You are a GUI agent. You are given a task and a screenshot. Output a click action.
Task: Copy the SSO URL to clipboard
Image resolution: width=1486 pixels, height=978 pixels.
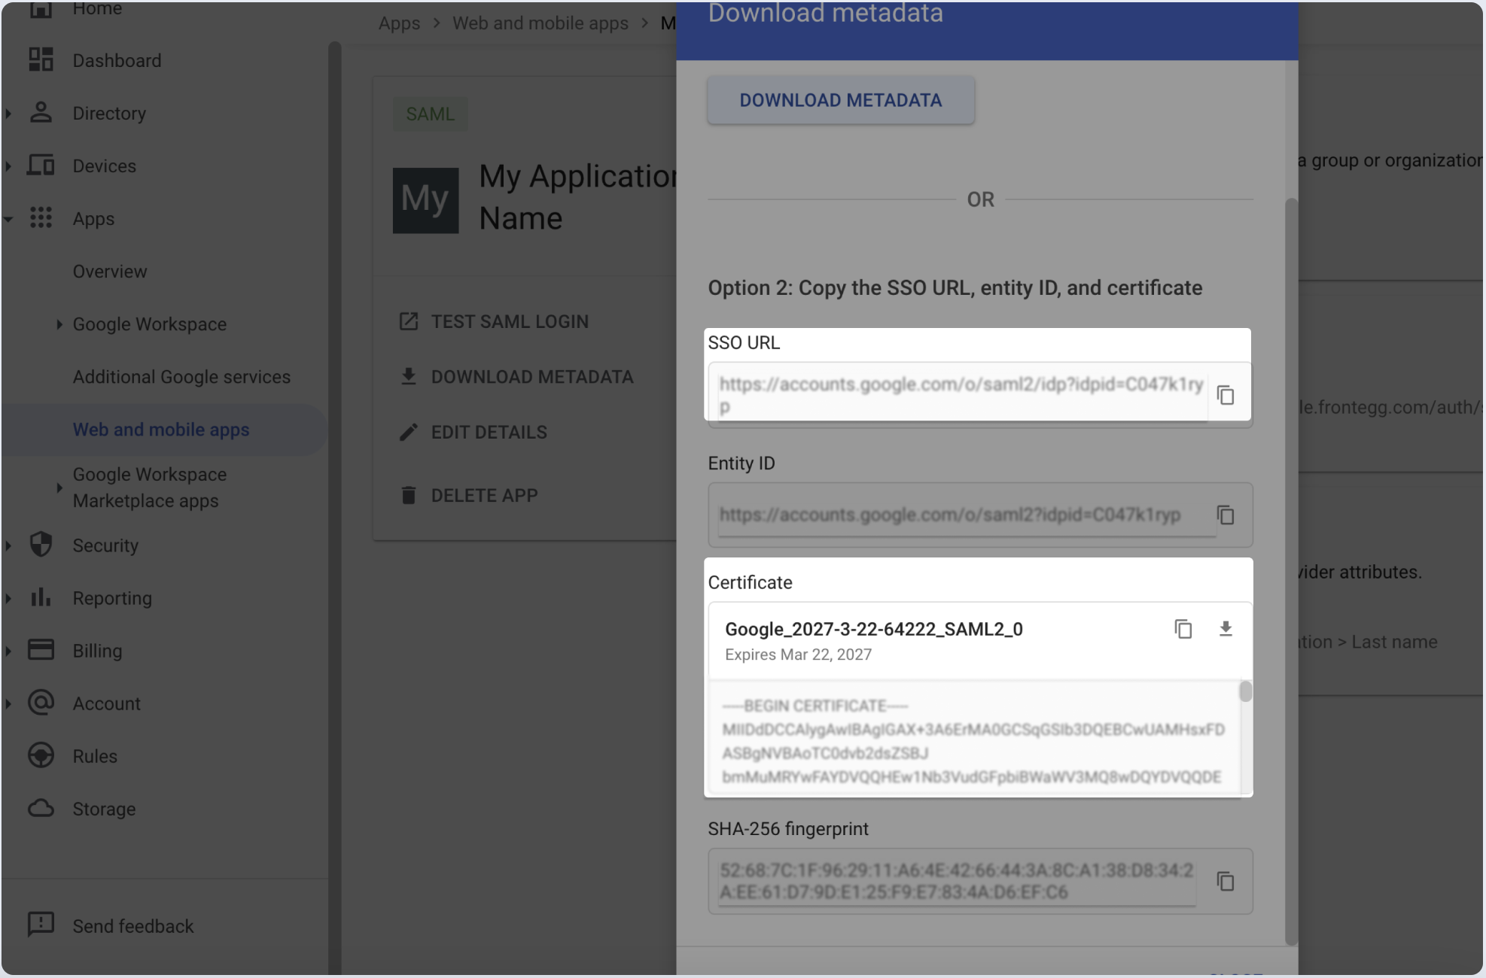pos(1226,395)
